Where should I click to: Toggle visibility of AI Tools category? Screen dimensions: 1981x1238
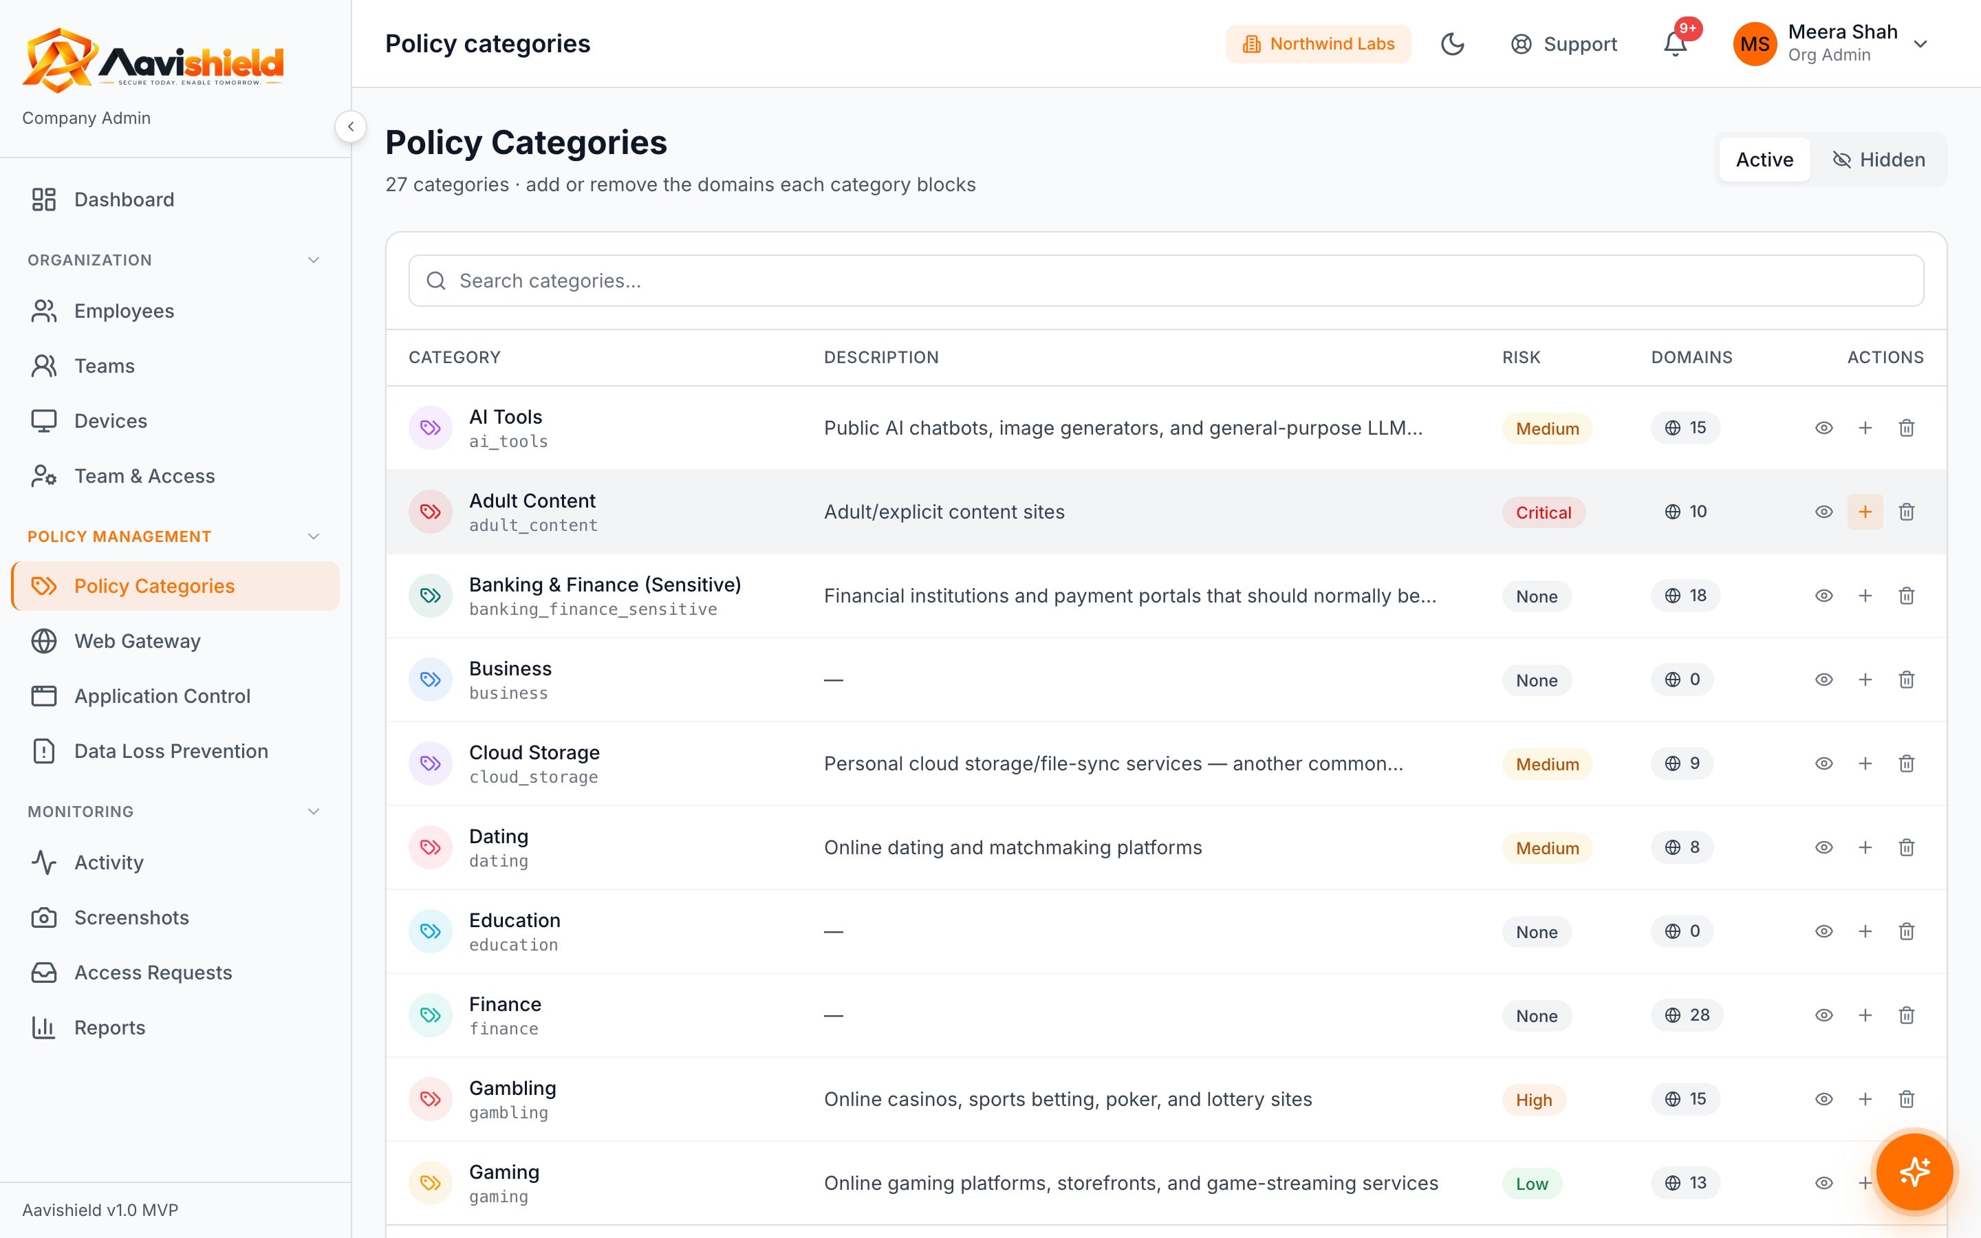coord(1824,427)
